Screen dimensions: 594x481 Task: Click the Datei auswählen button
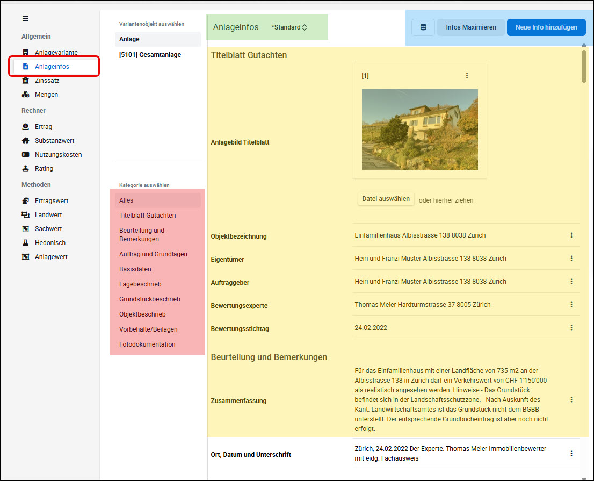tap(386, 199)
